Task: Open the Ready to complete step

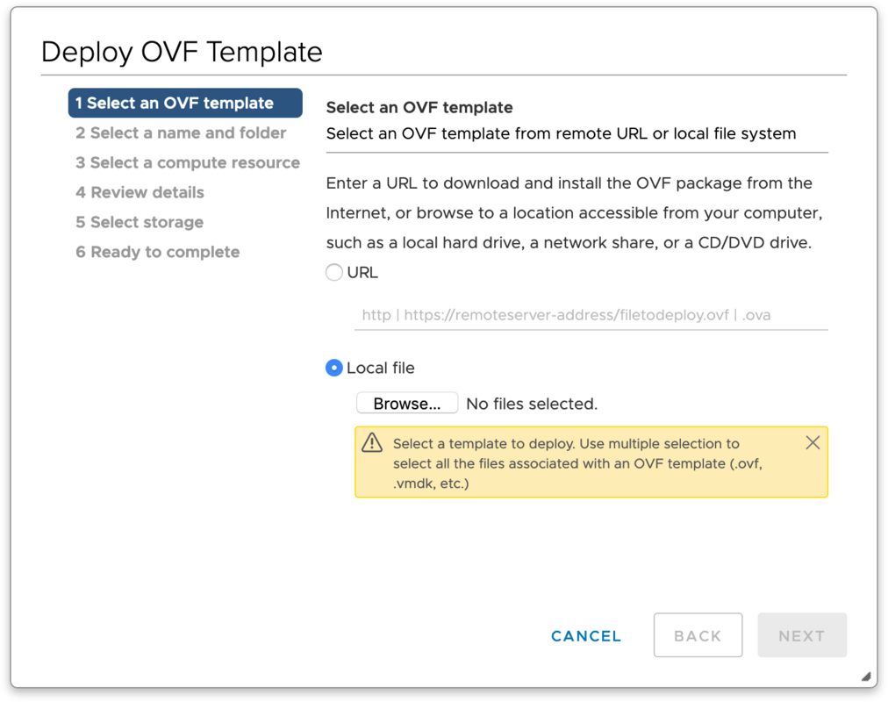Action: coord(157,252)
